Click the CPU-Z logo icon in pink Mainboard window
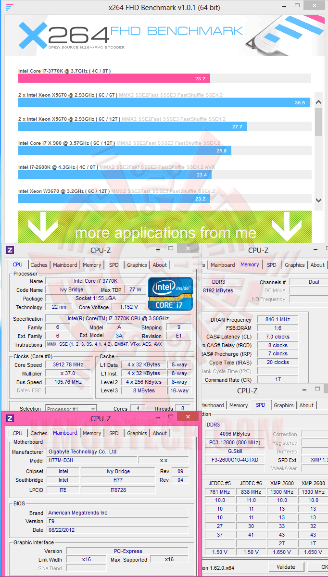The image size is (328, 577). (x=11, y=418)
